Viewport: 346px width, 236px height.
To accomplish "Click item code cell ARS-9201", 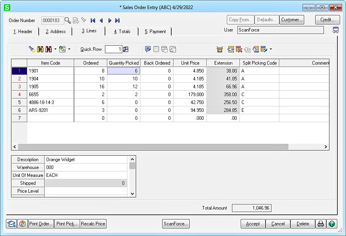I will [50, 110].
